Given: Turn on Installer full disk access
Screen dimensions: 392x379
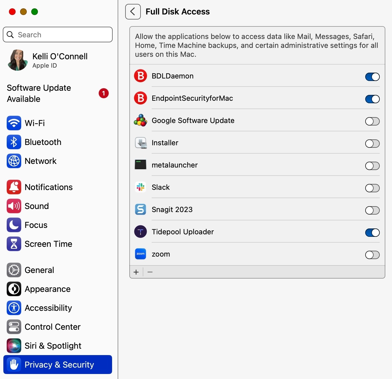Looking at the screenshot, I should pos(372,144).
